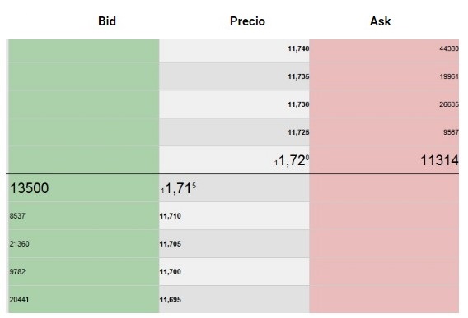Click ask volume 19961

pyautogui.click(x=449, y=76)
